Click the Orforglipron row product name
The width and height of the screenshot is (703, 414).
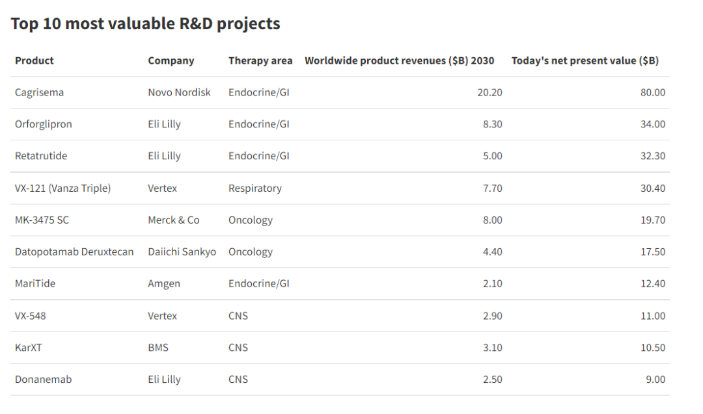coord(43,124)
